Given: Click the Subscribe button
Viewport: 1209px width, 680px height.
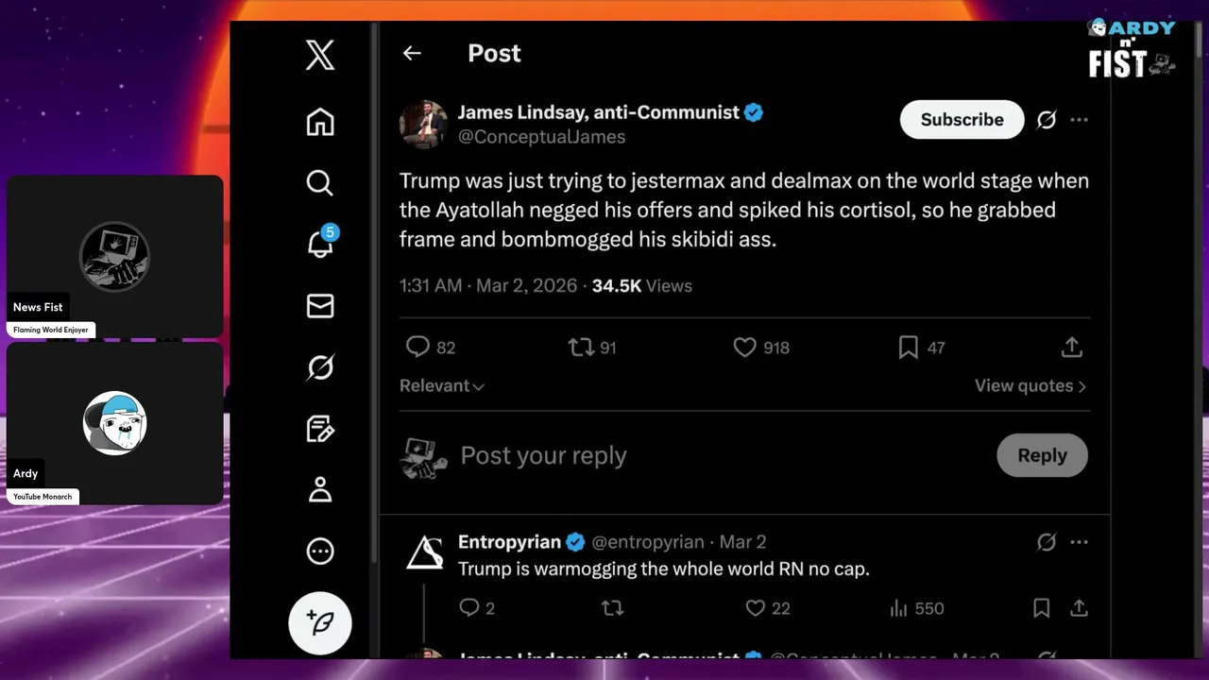Looking at the screenshot, I should [x=962, y=120].
